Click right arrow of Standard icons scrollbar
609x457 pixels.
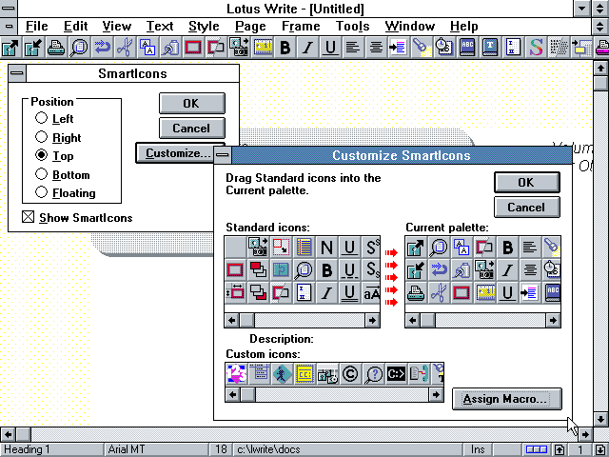(x=372, y=320)
